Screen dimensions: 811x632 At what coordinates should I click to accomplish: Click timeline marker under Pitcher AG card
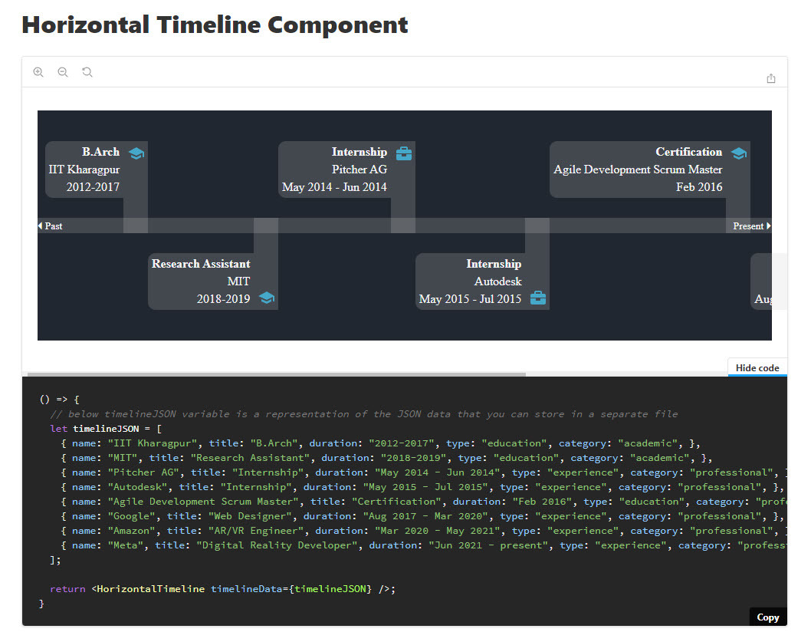403,225
